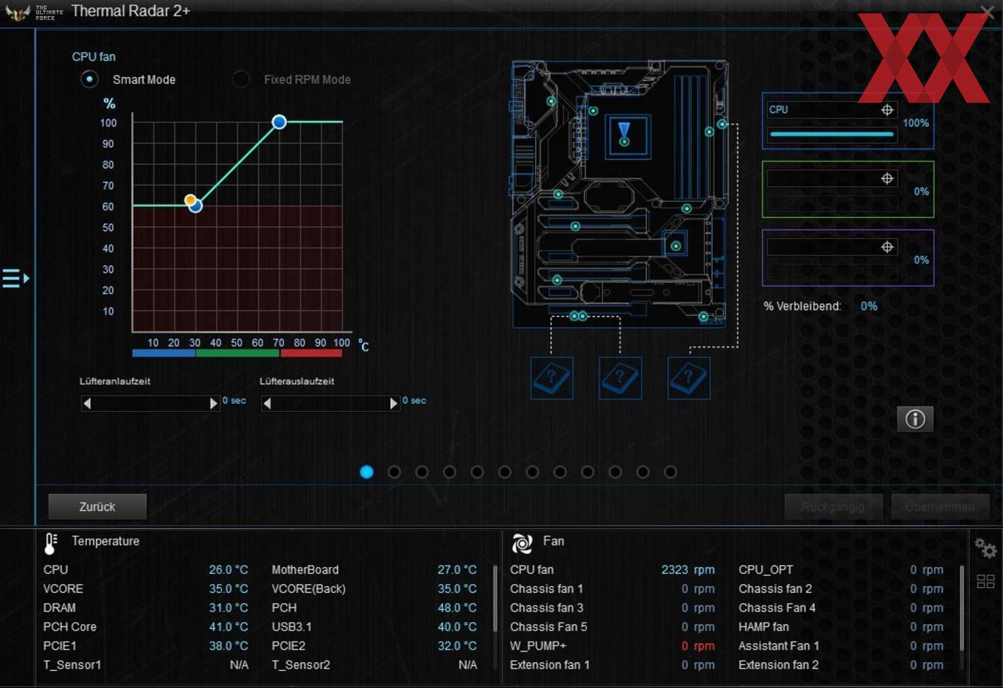Click the thermometer icon beside Temperature
The width and height of the screenshot is (1003, 688).
pyautogui.click(x=51, y=543)
